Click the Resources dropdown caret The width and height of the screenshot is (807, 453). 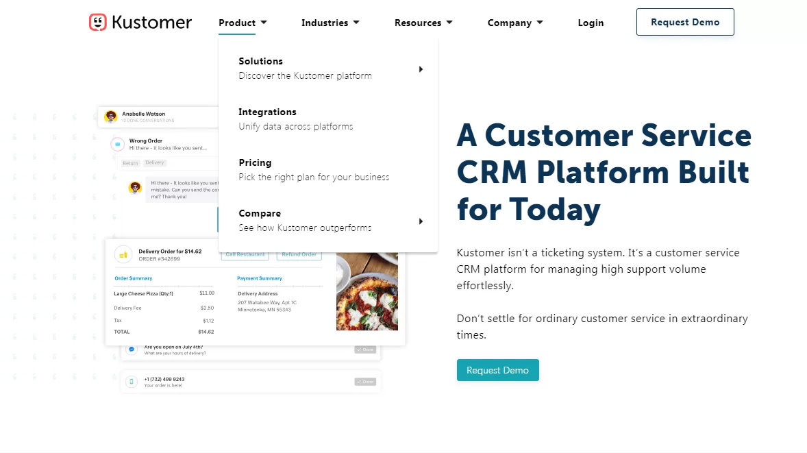click(x=449, y=23)
